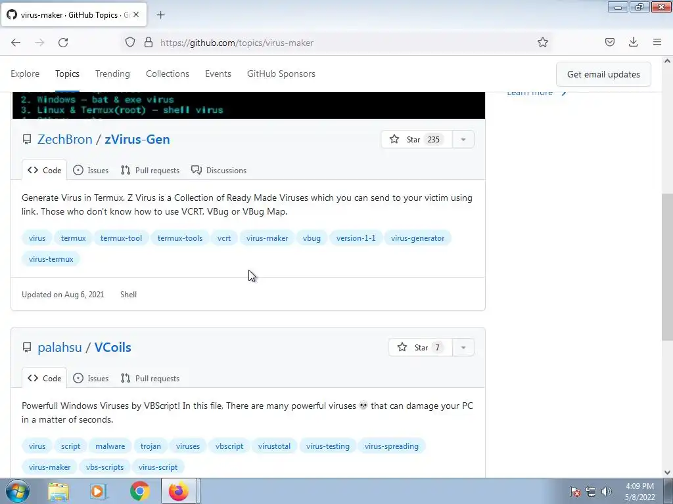Open the network tray icon
The height and width of the screenshot is (504, 673).
tap(591, 492)
